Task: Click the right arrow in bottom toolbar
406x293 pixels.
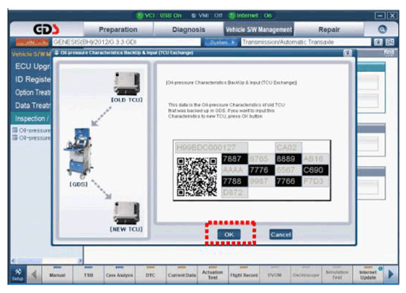Action: (390, 274)
